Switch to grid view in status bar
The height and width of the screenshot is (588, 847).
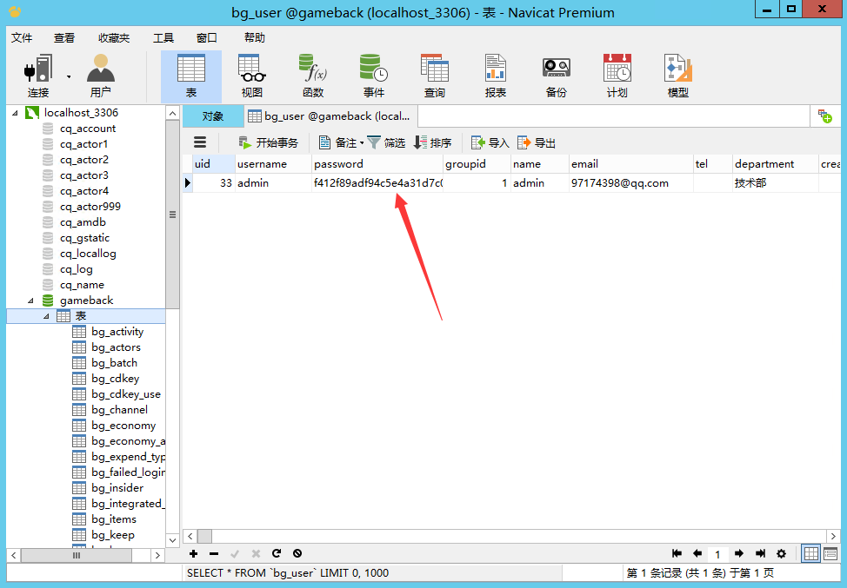810,553
